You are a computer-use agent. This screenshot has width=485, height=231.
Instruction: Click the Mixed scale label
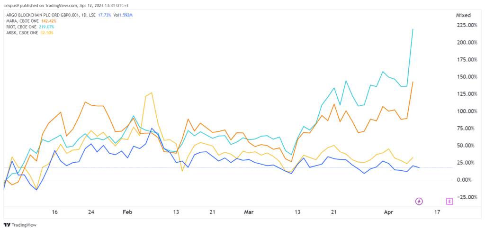pyautogui.click(x=463, y=15)
